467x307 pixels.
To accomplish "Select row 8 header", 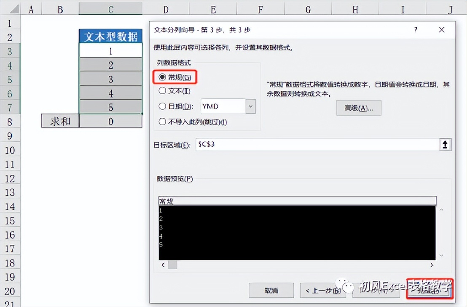I will (x=10, y=122).
